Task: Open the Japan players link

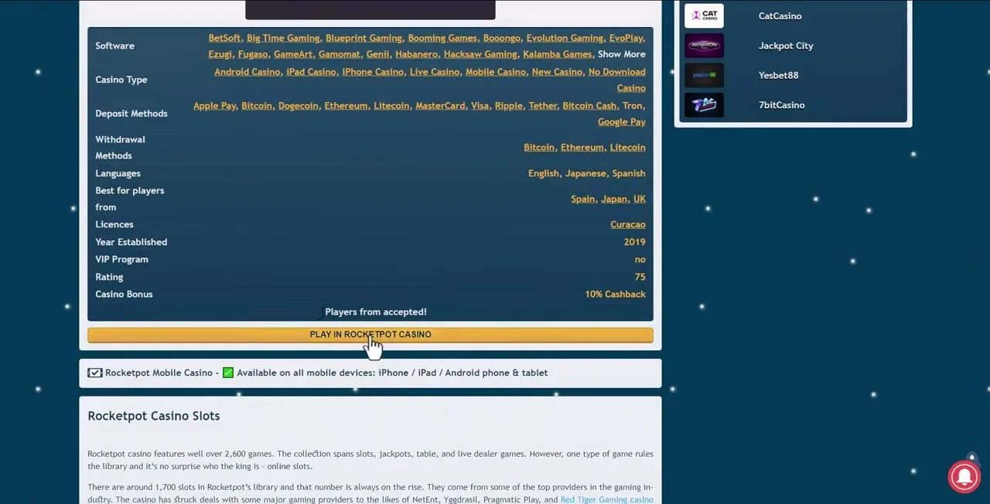Action: pyautogui.click(x=614, y=199)
